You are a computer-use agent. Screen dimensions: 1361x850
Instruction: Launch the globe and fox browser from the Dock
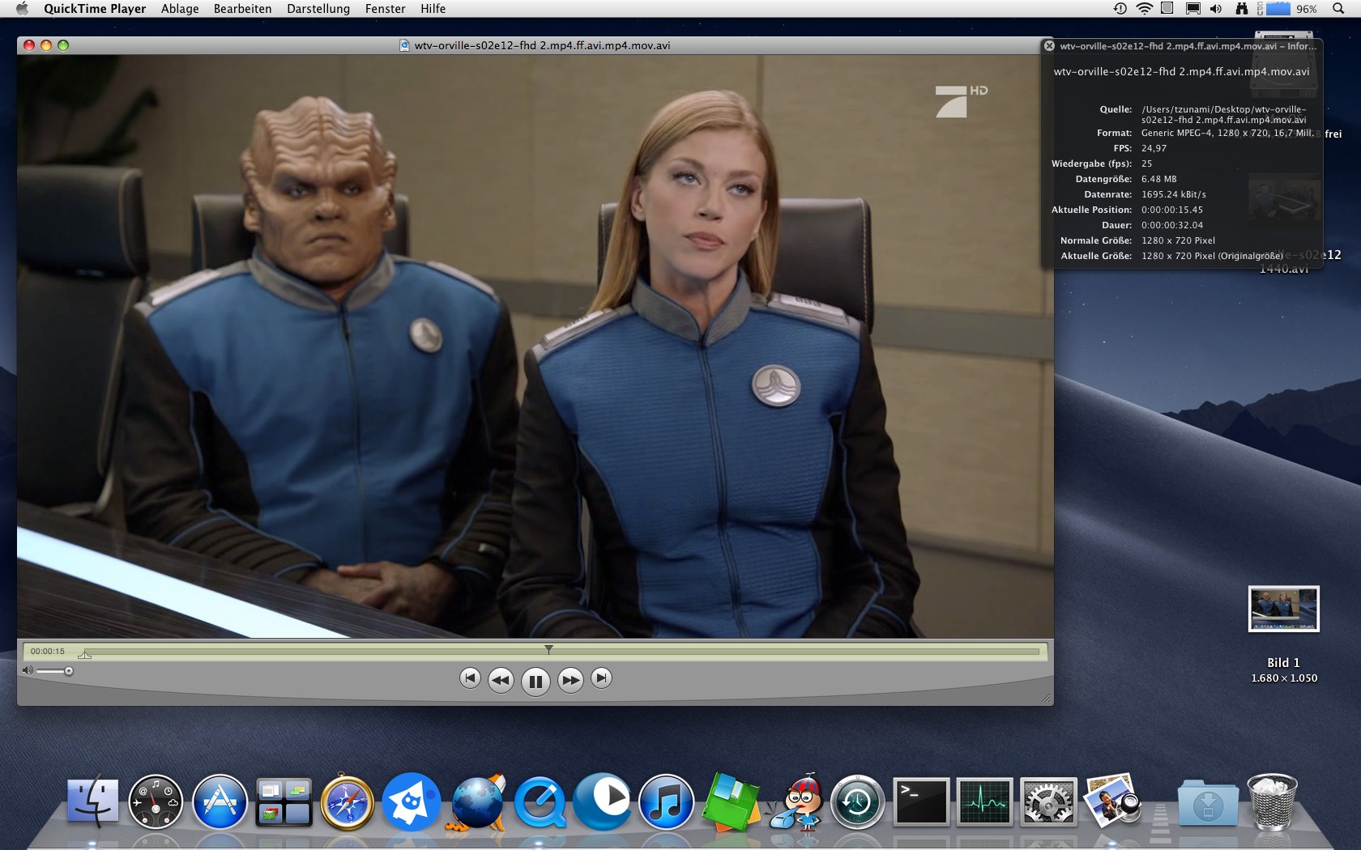476,801
